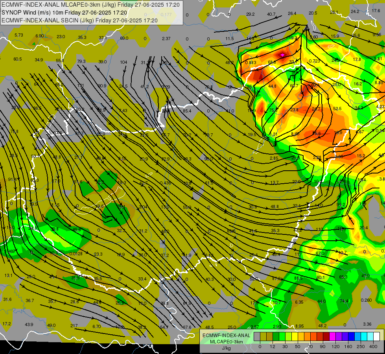Image resolution: width=385 pixels, height=354 pixels.
Task: Select the dark green legend swatch
Action: 276,337
